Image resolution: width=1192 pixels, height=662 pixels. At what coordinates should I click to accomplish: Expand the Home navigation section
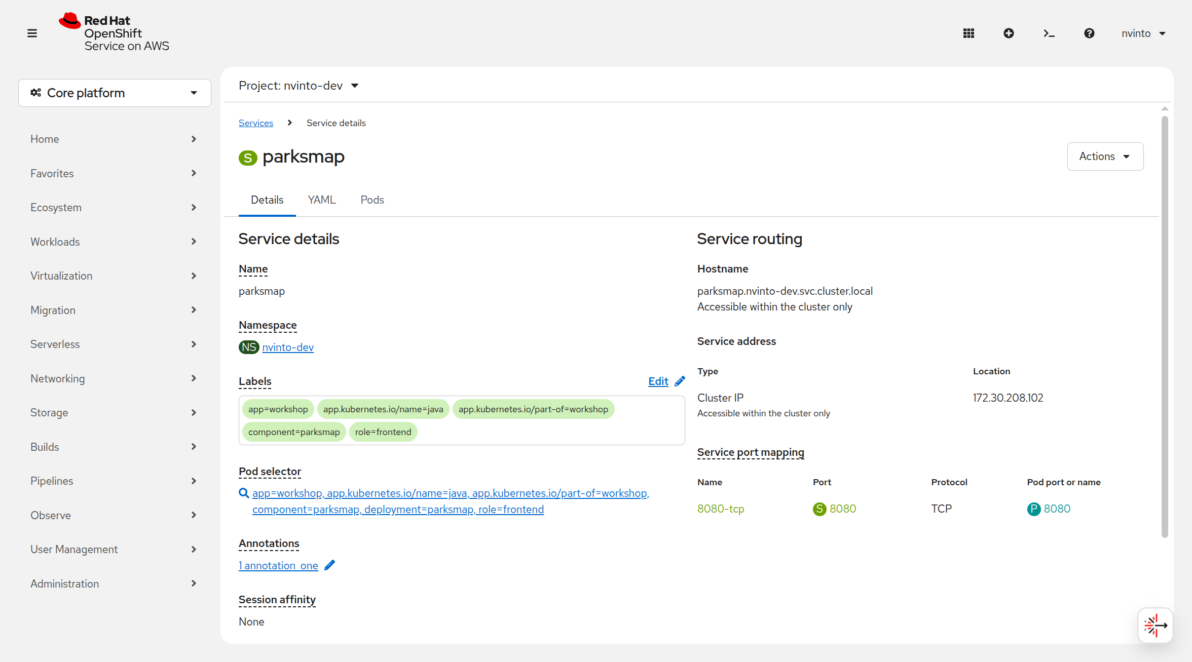(114, 139)
